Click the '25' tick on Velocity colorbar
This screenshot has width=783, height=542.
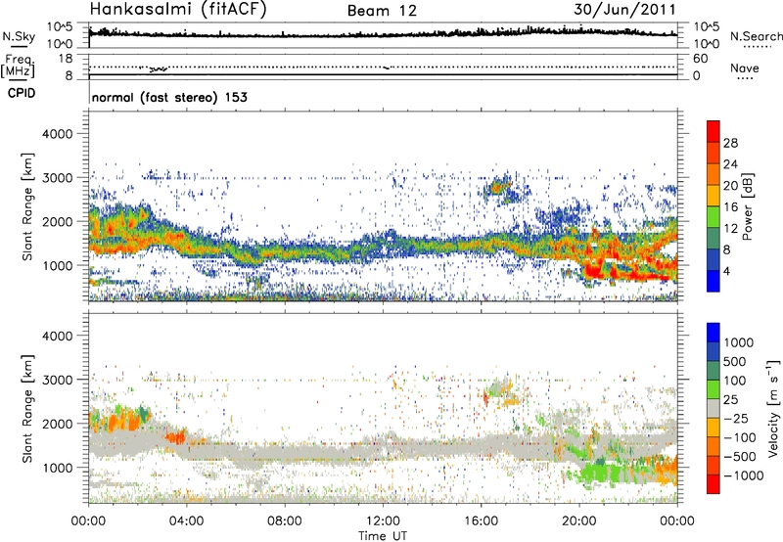coord(731,400)
